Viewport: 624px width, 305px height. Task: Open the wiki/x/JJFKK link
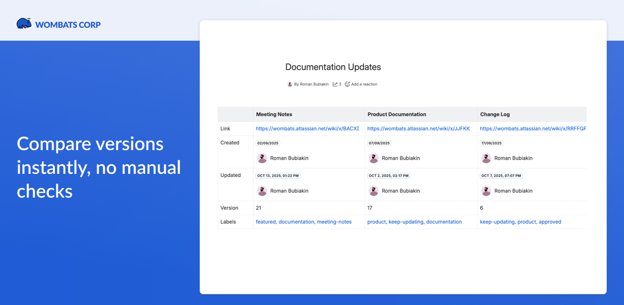click(418, 129)
